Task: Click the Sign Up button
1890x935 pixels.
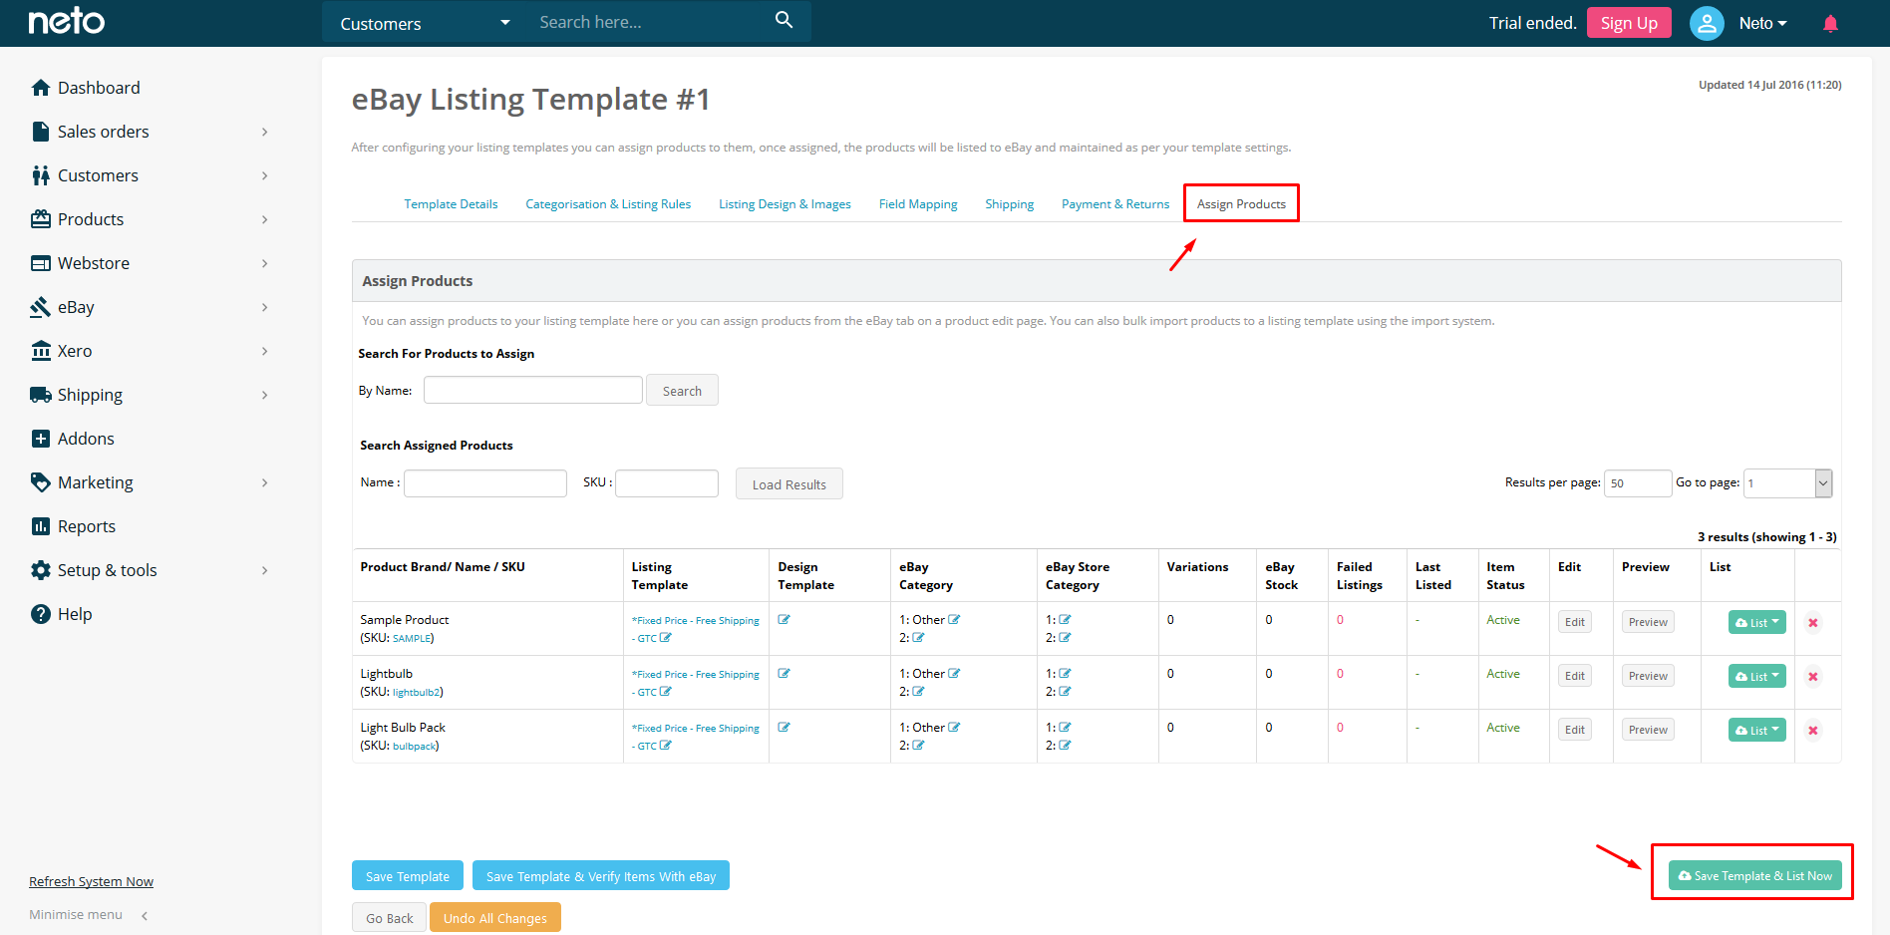Action: [x=1629, y=23]
